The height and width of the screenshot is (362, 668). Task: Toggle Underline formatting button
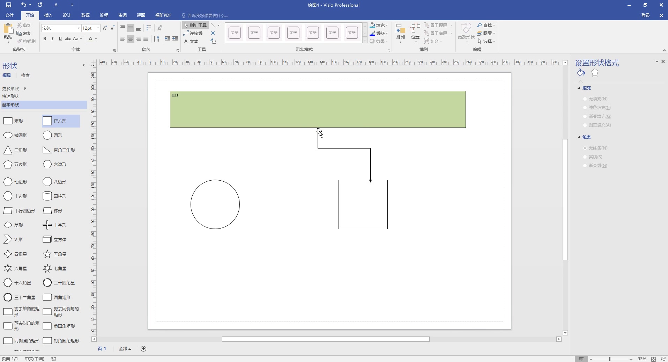coord(60,39)
